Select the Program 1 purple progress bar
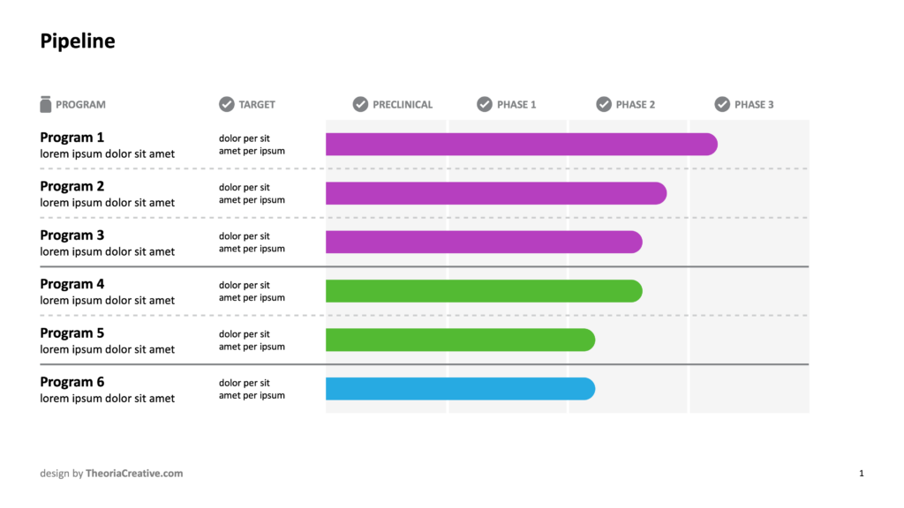 coord(522,144)
